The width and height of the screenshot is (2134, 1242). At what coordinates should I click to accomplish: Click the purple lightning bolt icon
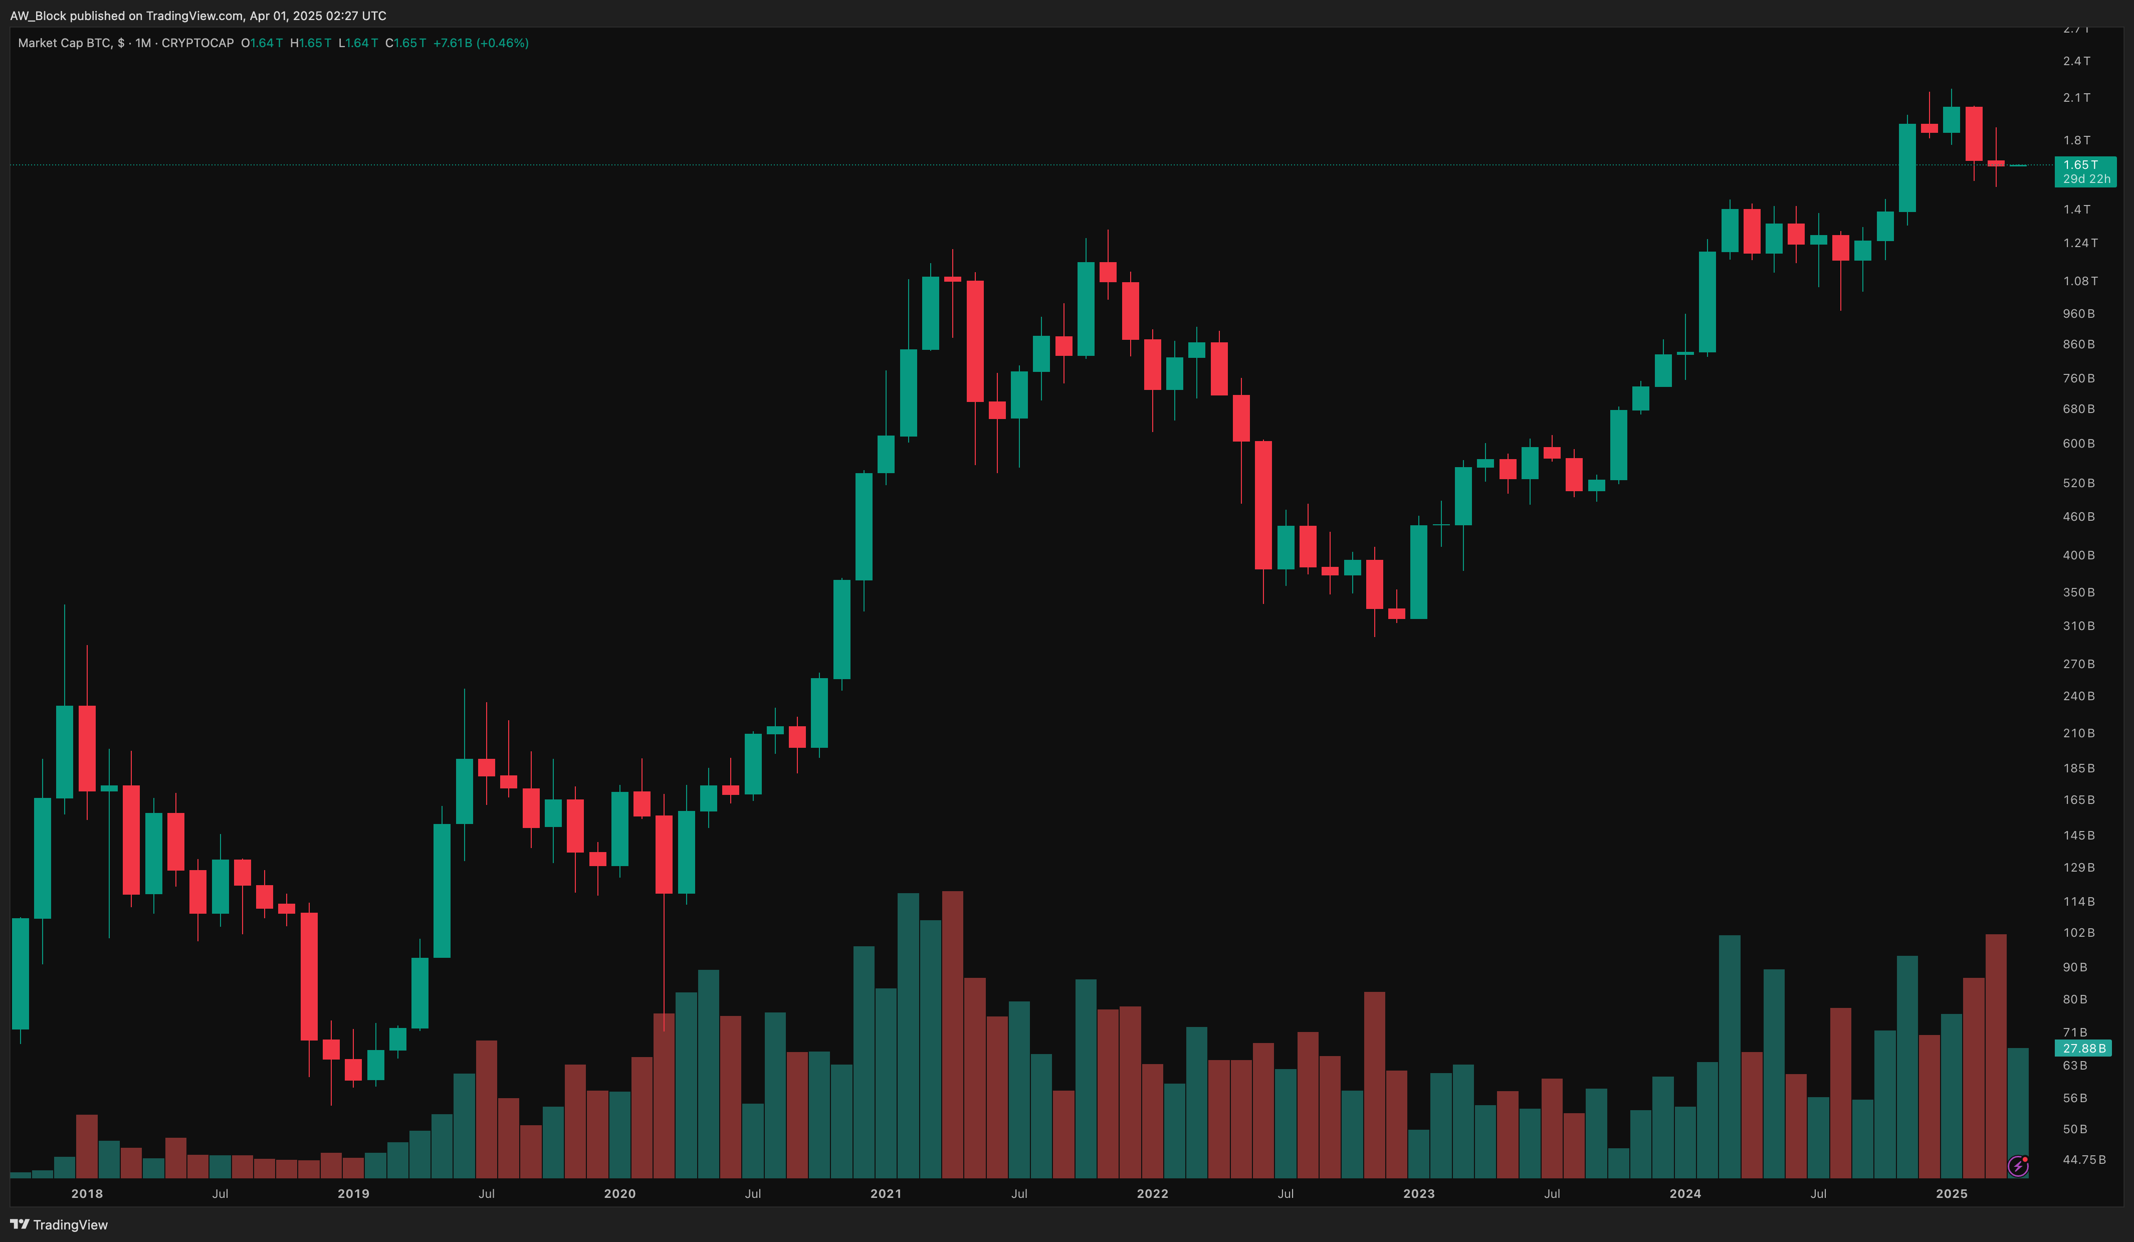(x=2018, y=1166)
